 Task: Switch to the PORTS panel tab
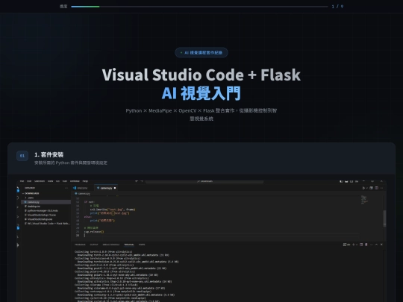[142, 245]
